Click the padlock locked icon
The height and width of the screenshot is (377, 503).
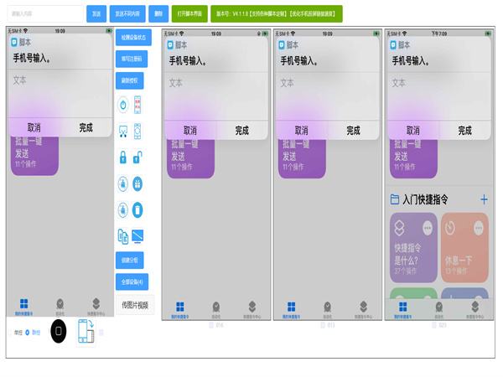[122, 158]
